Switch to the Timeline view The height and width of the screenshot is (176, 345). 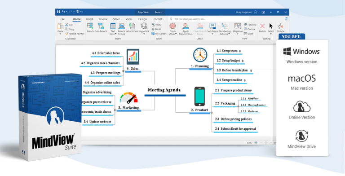pyautogui.click(x=250, y=25)
